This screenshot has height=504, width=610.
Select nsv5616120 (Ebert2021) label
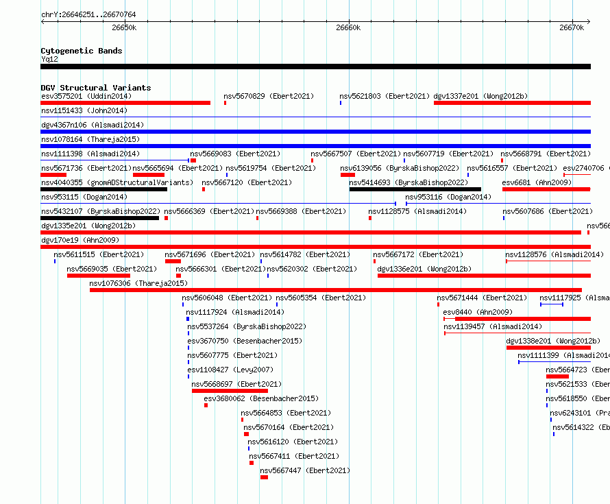tap(293, 442)
